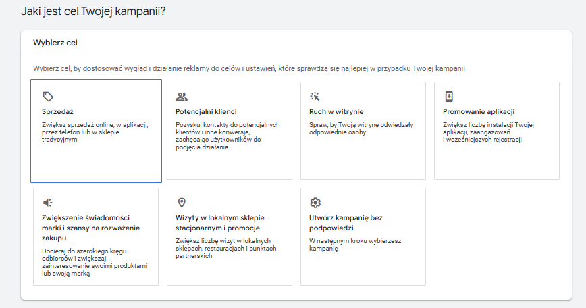Click the cursor sparkle icon for Ruch w witrynie
Viewport: 586px width, 308px height.
[315, 97]
